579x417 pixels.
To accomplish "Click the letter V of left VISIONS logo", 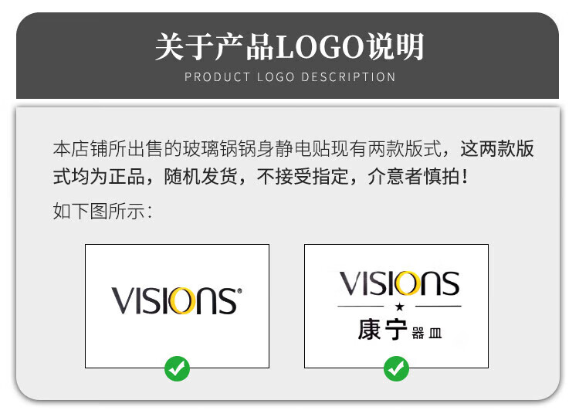I will click(124, 300).
